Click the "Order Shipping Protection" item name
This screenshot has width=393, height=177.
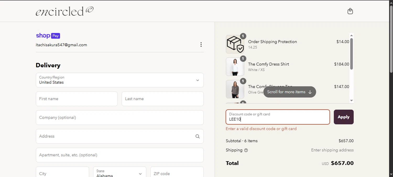[272, 42]
